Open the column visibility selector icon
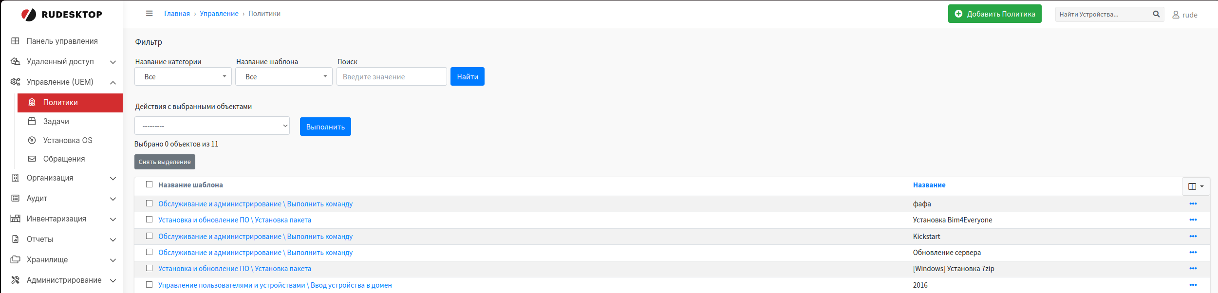 pyautogui.click(x=1196, y=186)
